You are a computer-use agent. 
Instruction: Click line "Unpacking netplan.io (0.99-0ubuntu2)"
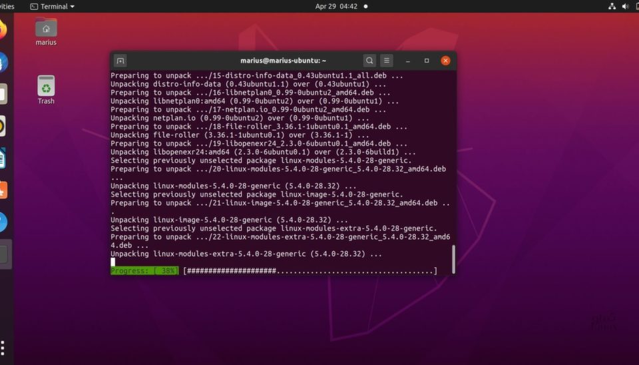point(240,118)
